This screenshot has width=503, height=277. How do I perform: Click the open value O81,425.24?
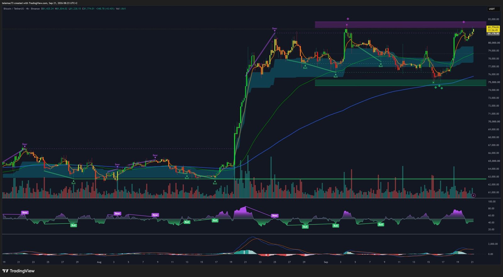tap(48, 8)
